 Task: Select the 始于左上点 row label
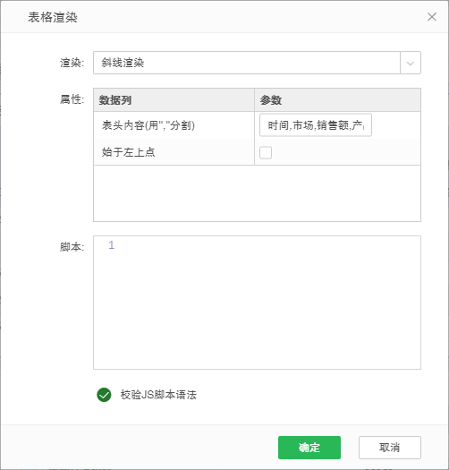point(128,152)
